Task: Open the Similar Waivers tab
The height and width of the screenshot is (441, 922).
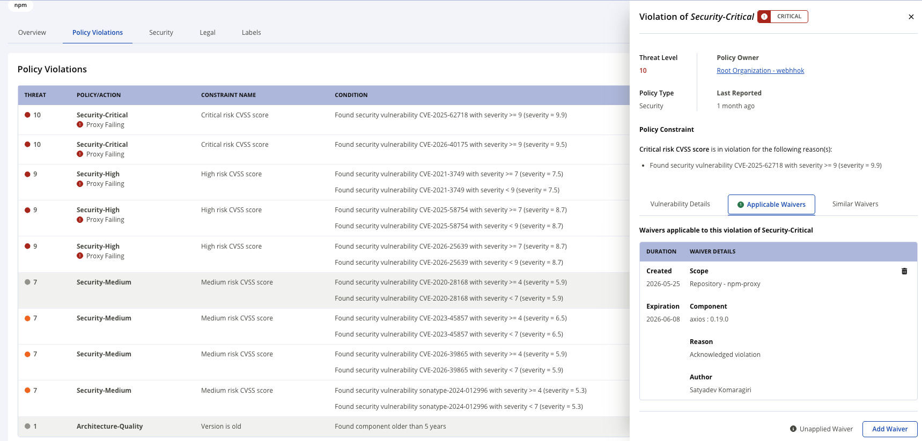Action: pos(855,204)
